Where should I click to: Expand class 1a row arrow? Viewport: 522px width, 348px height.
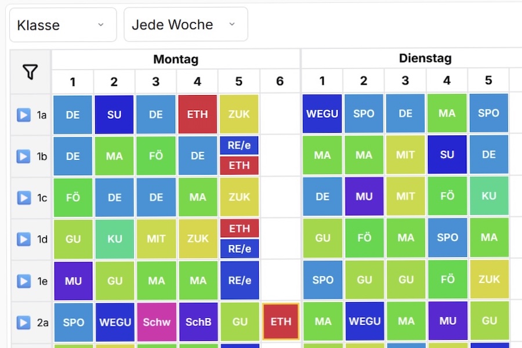(23, 115)
